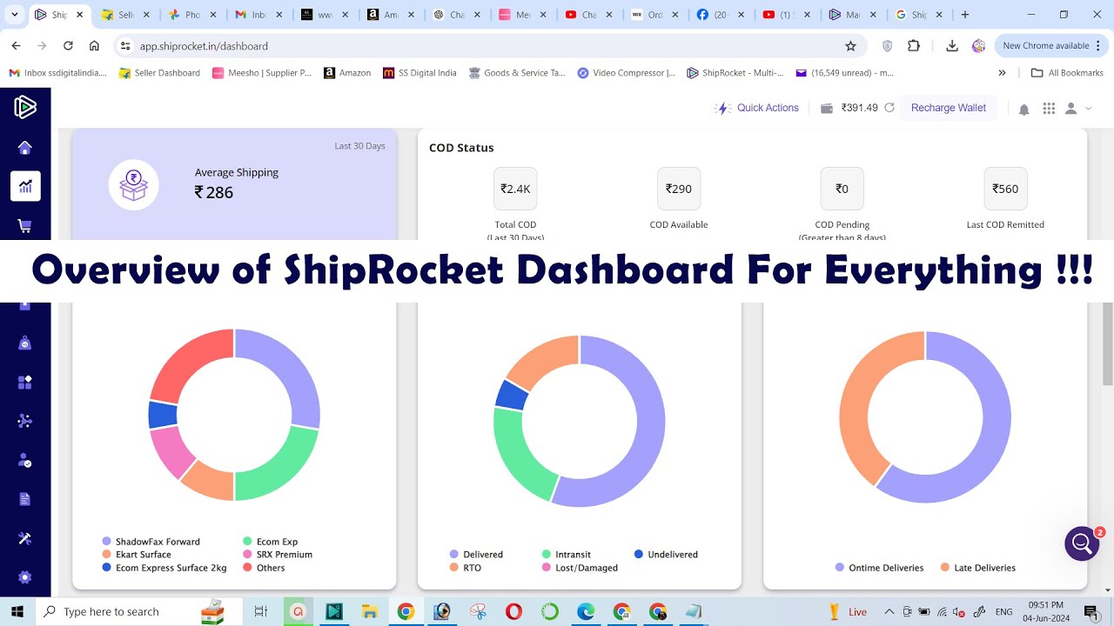Screen dimensions: 1114x626
Task: Click the Total COD ₹2.4K value
Action: pos(515,189)
